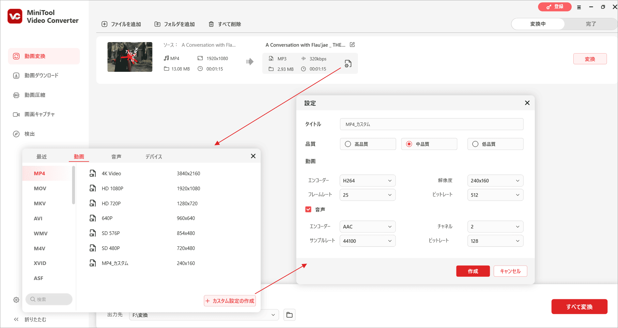Image resolution: width=618 pixels, height=328 pixels.
Task: Select the 低品質 radio option
Action: pos(495,144)
